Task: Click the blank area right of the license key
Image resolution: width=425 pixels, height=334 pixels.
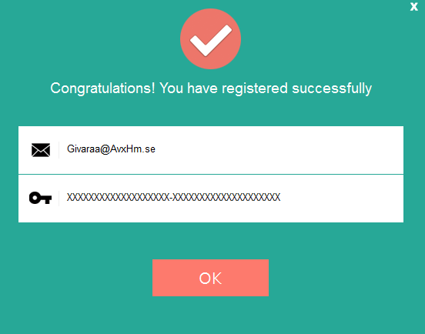Action: (x=342, y=198)
